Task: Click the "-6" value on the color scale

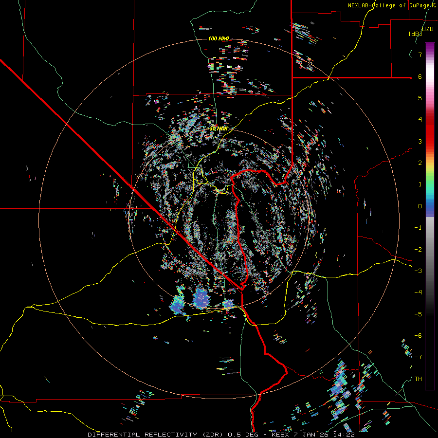Action: (x=418, y=336)
